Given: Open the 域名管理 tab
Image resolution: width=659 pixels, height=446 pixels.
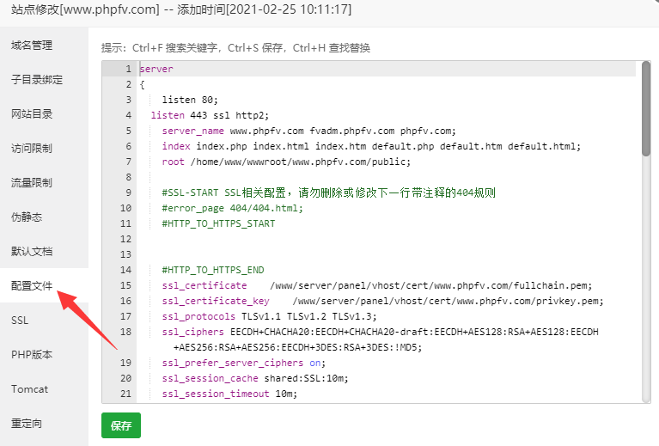Looking at the screenshot, I should click(32, 46).
